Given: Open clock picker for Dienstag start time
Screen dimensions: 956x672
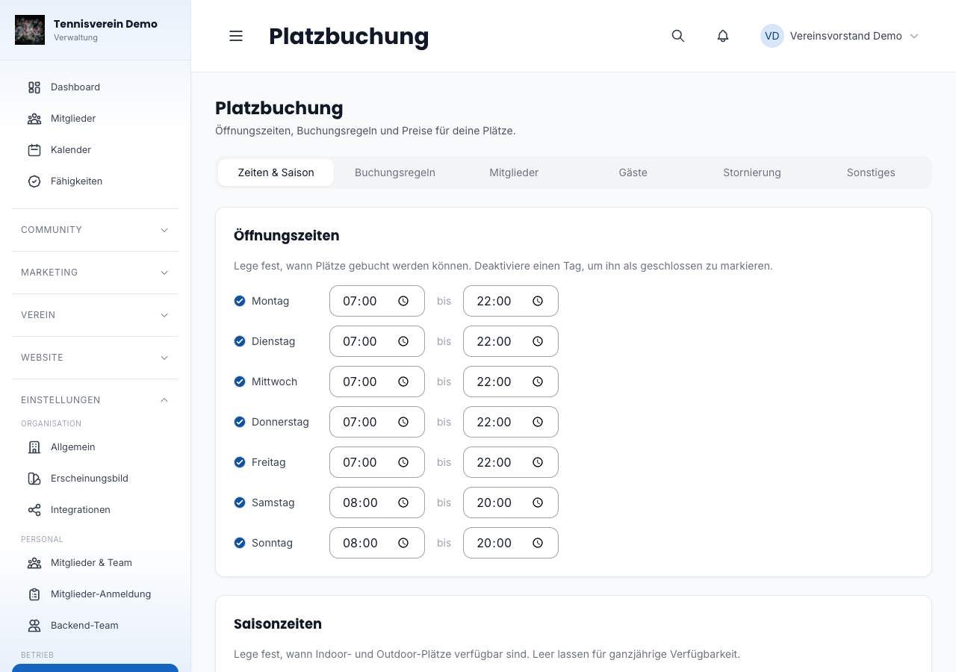Looking at the screenshot, I should click(403, 341).
